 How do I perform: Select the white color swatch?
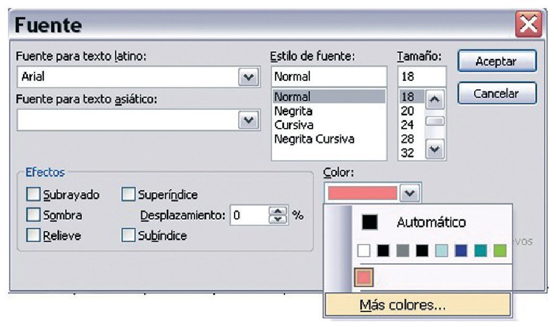[x=363, y=251]
